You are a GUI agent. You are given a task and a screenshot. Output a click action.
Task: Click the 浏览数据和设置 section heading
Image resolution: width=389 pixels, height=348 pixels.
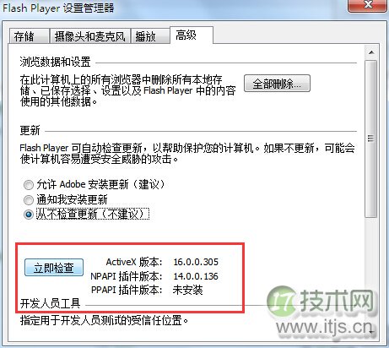click(x=55, y=62)
